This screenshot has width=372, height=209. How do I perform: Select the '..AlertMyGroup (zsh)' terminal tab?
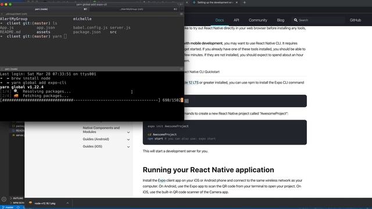click(x=132, y=9)
